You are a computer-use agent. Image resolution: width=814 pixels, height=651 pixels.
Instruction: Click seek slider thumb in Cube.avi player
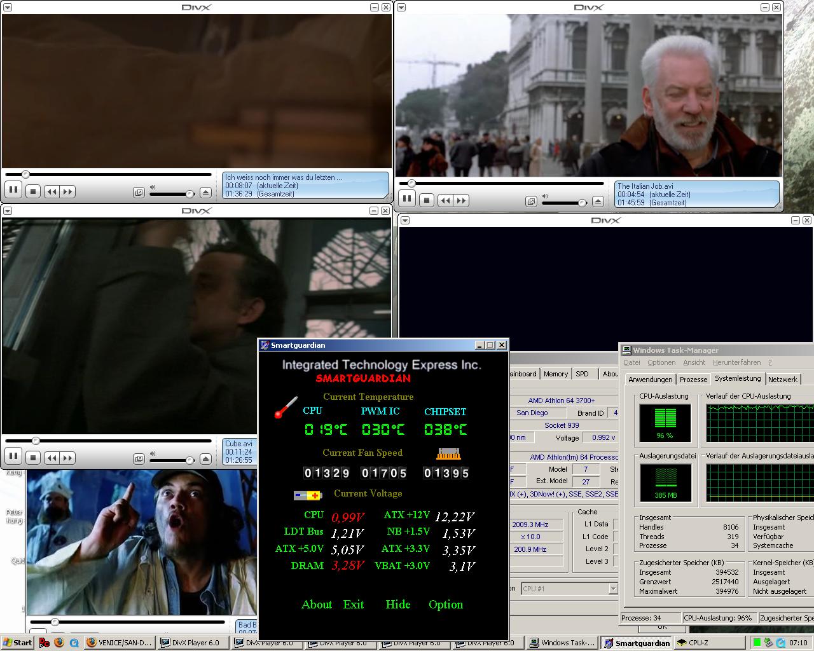click(36, 441)
